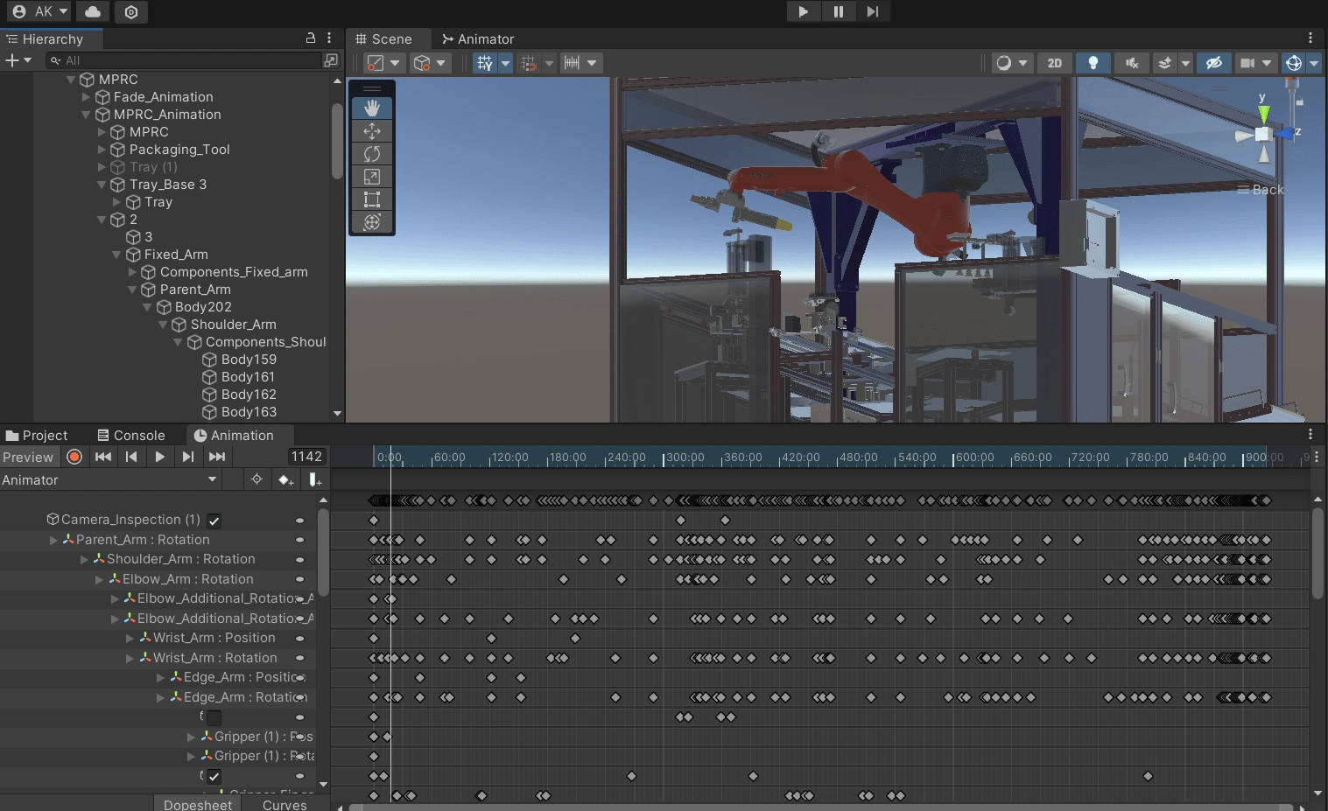Image resolution: width=1328 pixels, height=811 pixels.
Task: Open Hierarchy panel options menu
Action: (329, 38)
